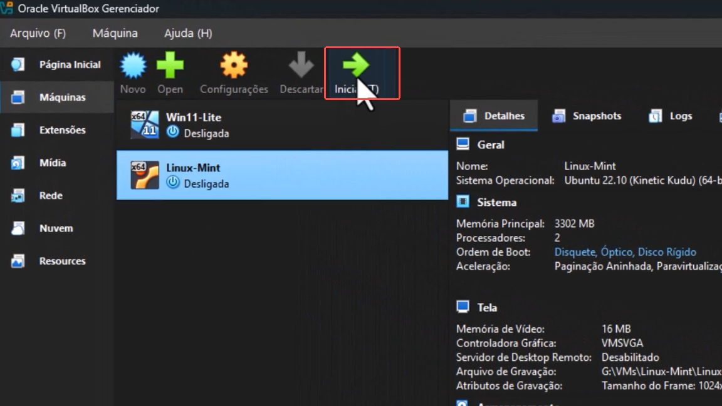Open Configurações gear icon

click(234, 65)
